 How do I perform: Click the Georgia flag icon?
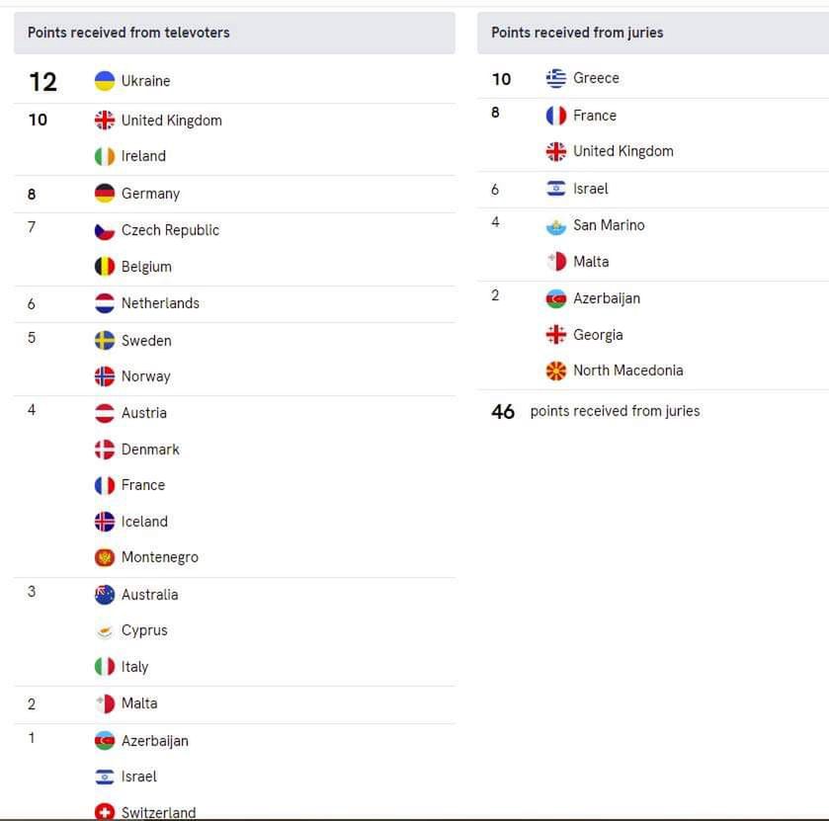(x=556, y=335)
